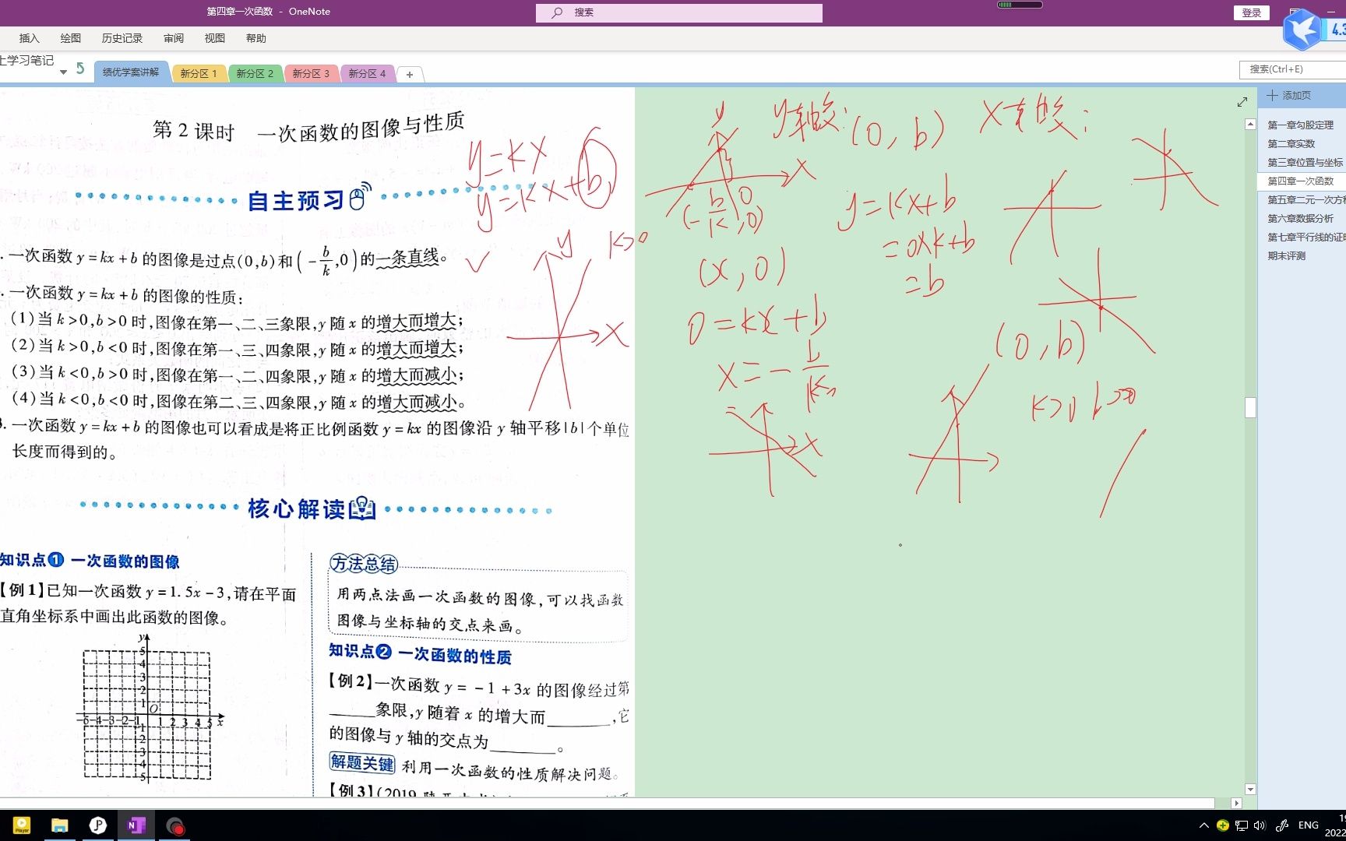The height and width of the screenshot is (841, 1346).
Task: Click the screen recorder icon in taskbar
Action: click(x=175, y=825)
